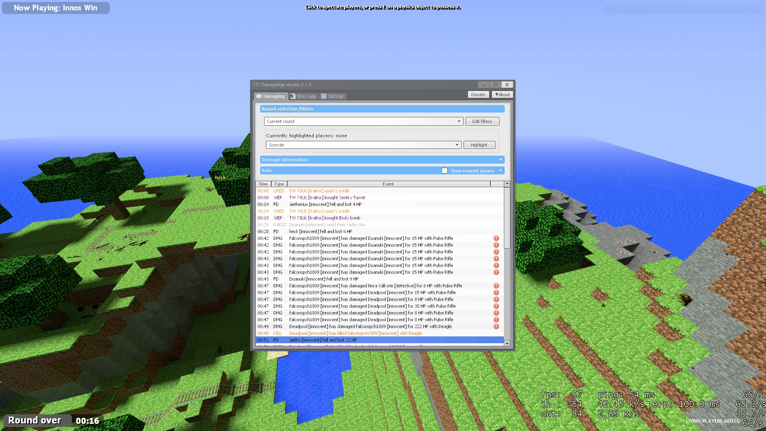Select 'aethy fell and lost 22 HP' row

(379, 340)
